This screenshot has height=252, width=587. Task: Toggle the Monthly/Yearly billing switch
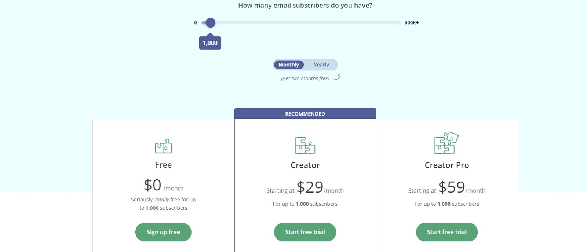coord(305,65)
